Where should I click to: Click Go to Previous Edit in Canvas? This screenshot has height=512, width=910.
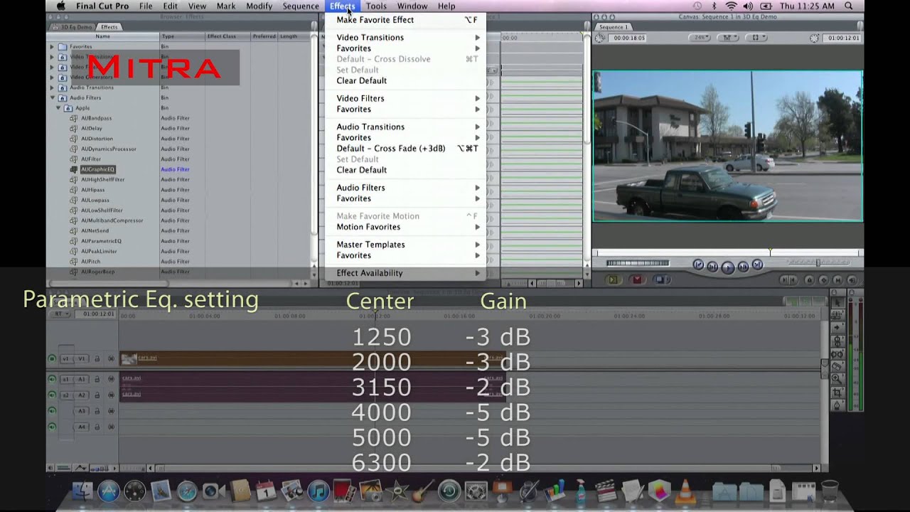(x=698, y=265)
